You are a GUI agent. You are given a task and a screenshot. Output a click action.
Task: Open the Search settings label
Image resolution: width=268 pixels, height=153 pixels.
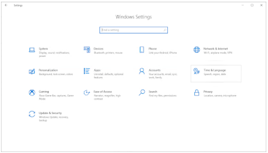coord(153,92)
